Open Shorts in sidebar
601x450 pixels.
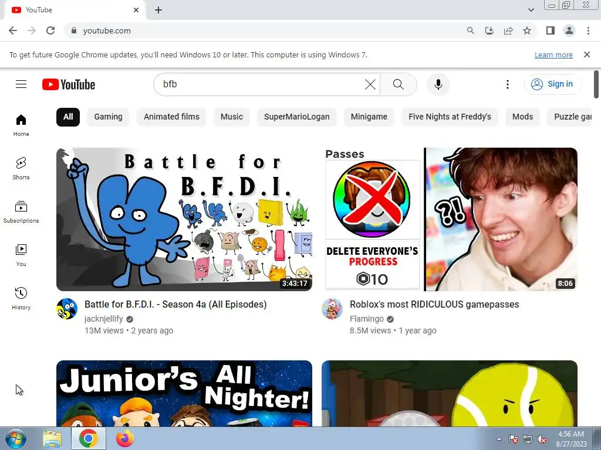(21, 168)
